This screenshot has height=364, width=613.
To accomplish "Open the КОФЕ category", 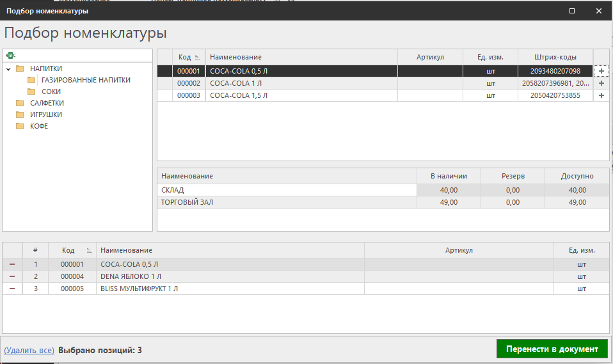I will click(39, 126).
